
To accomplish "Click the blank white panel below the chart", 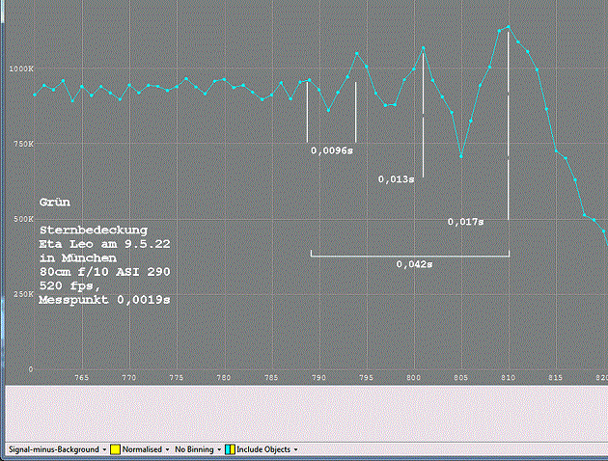I will click(x=304, y=413).
